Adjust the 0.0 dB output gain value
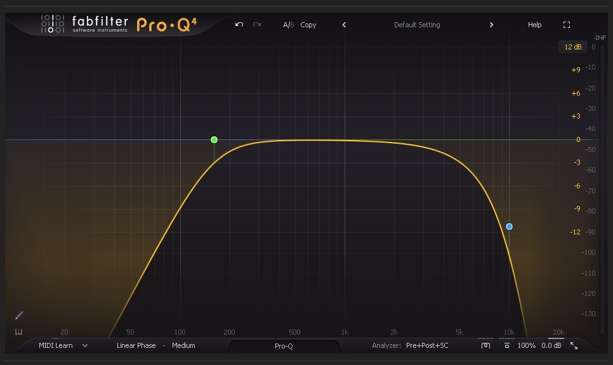Viewport: 613px width, 365px height. tap(551, 345)
